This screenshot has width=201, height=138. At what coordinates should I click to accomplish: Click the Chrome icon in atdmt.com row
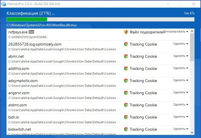126,105
